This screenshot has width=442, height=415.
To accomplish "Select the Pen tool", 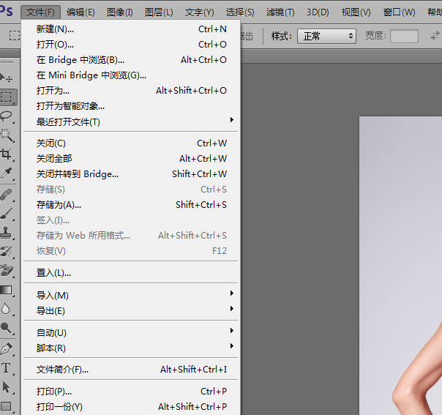I will tap(6, 349).
